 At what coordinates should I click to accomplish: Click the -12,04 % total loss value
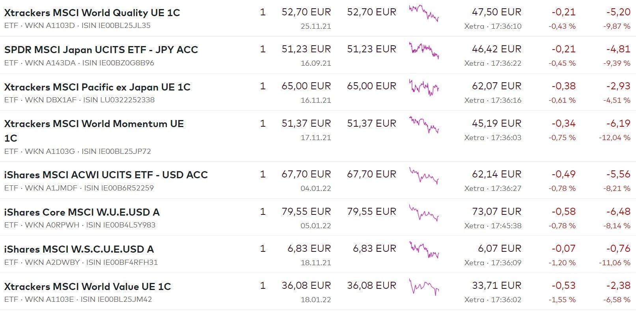tap(614, 138)
